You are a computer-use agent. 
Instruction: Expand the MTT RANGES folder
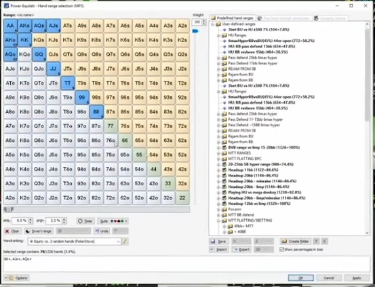pyautogui.click(x=218, y=153)
